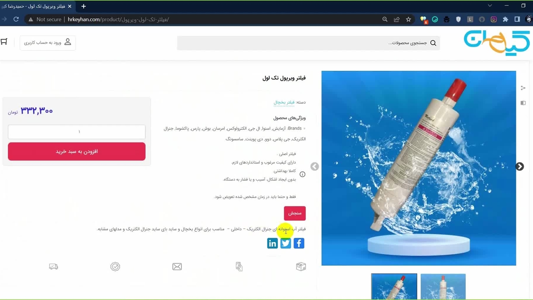Add product to cart with افزودن به سبد خرید

77,151
